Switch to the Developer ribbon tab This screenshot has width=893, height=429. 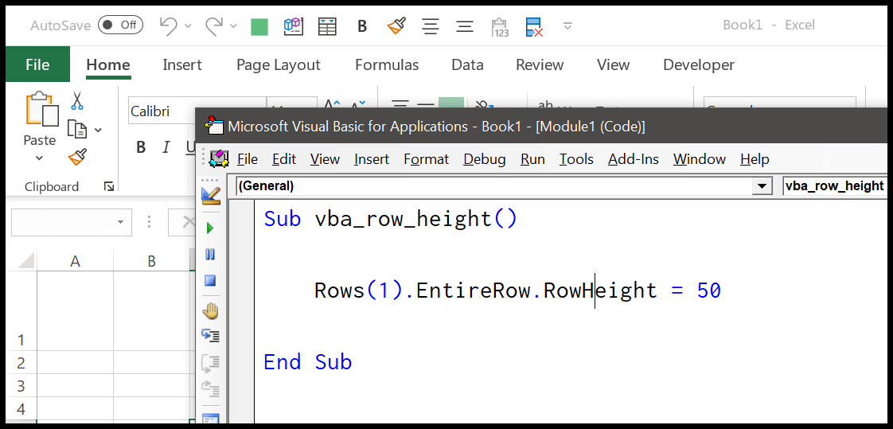pos(698,65)
